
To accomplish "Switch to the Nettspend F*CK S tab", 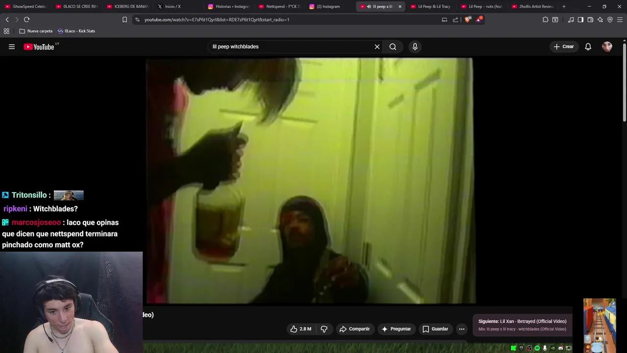I will click(x=280, y=6).
